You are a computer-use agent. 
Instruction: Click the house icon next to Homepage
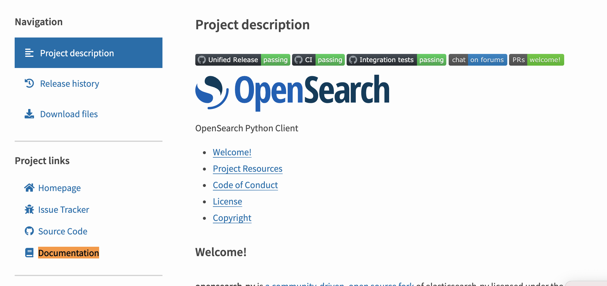(30, 188)
